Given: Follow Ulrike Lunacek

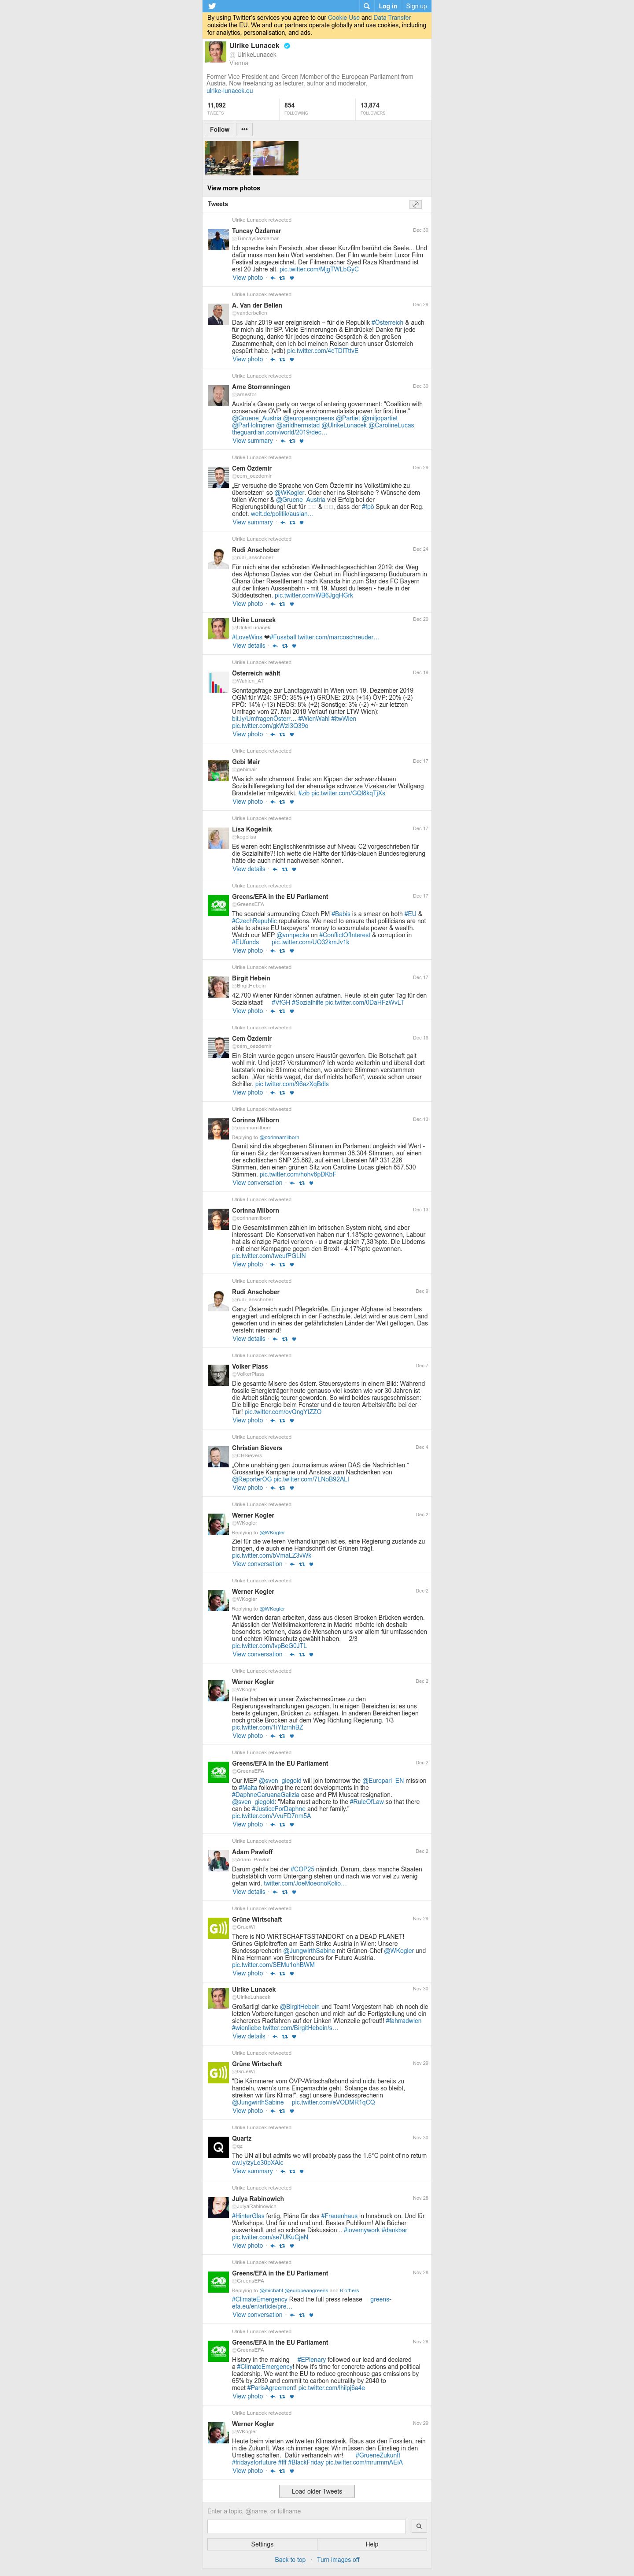Looking at the screenshot, I should (x=220, y=129).
